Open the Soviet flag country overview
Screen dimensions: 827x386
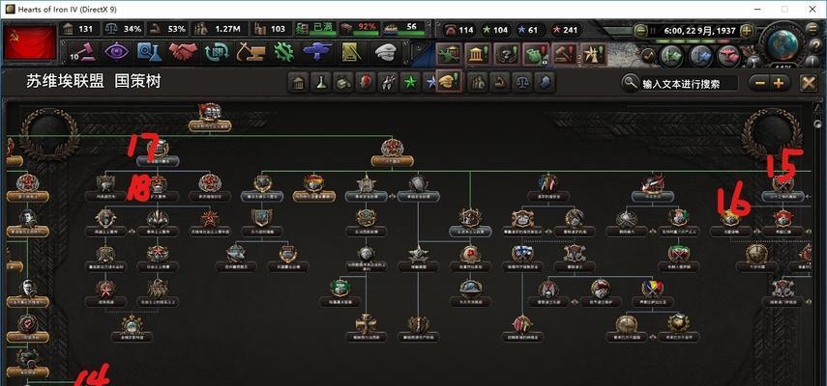[31, 43]
